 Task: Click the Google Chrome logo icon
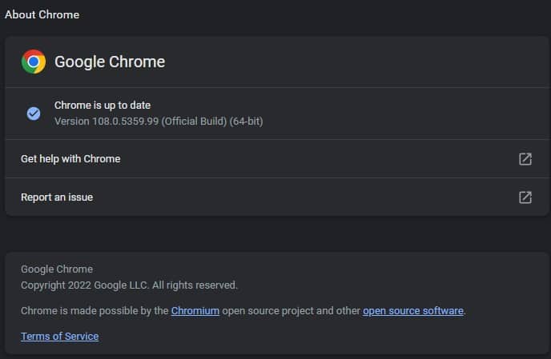34,62
